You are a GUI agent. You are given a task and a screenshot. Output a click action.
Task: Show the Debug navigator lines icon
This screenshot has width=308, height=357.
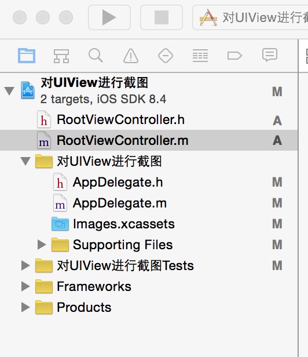(200, 56)
